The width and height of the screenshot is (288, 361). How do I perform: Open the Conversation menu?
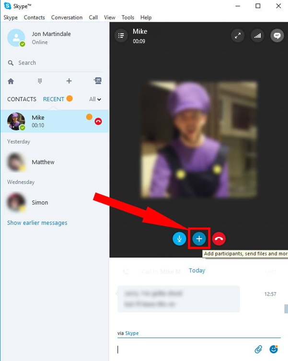(67, 17)
